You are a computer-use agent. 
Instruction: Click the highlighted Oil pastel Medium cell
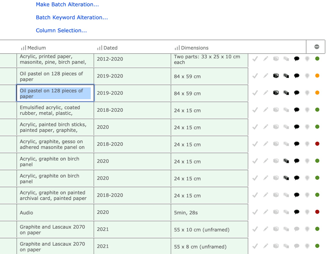click(55, 93)
